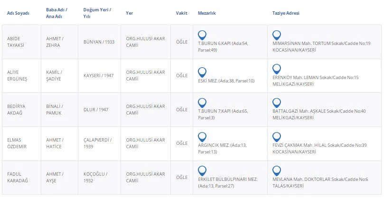Click the Adı Soyadı column header
Viewport: 392px width, 206px height.
coord(18,13)
